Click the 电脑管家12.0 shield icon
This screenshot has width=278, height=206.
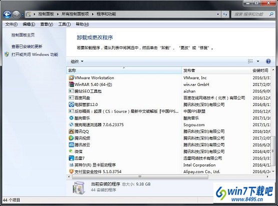(x=71, y=104)
